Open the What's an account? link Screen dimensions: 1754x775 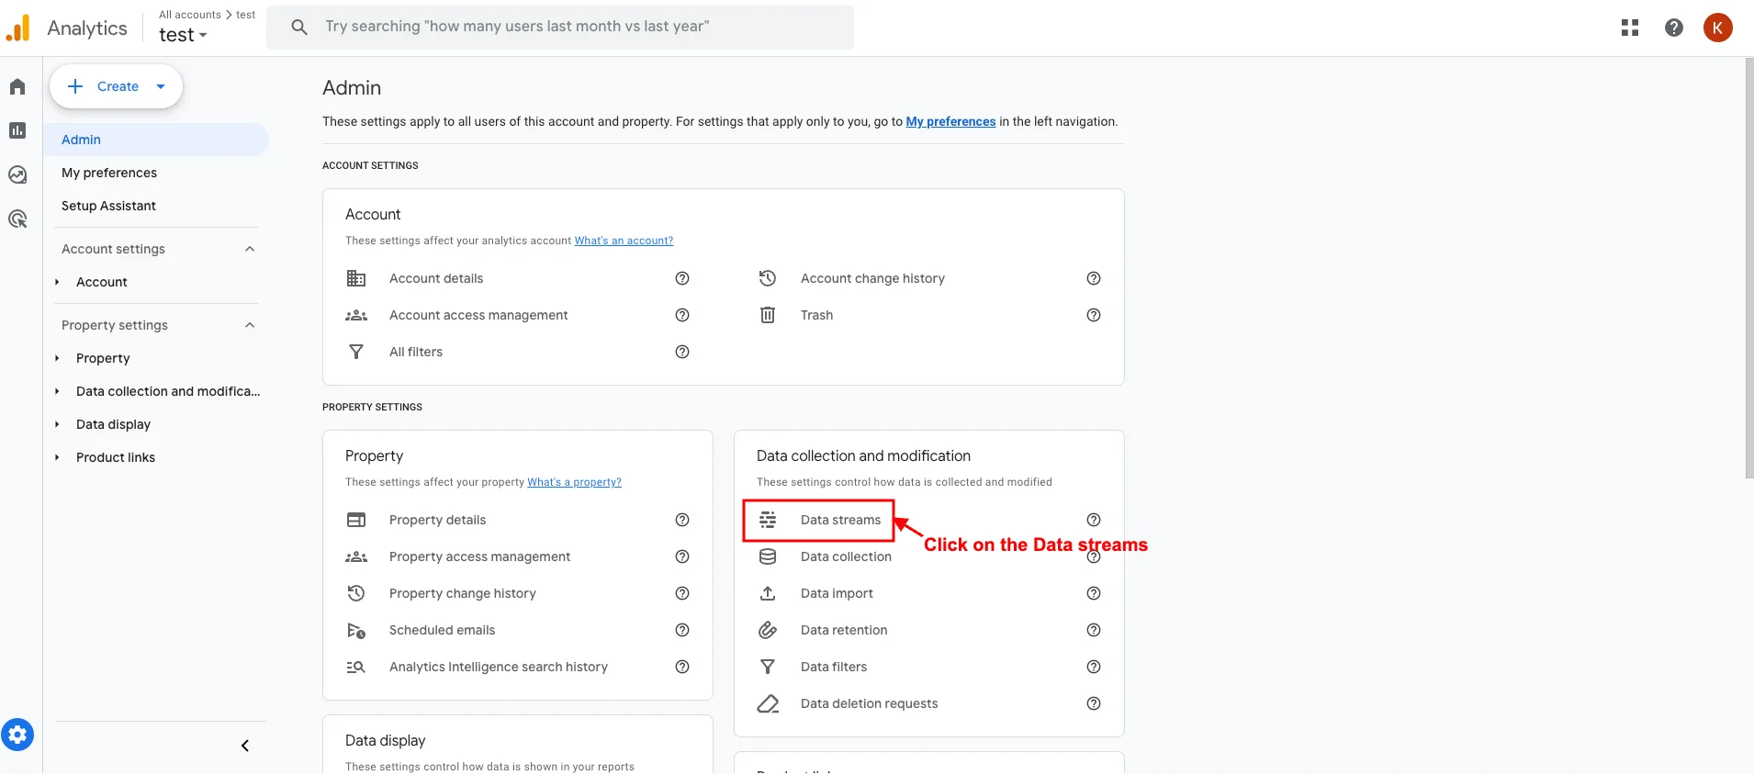point(624,241)
